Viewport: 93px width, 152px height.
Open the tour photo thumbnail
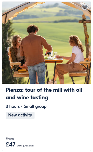point(46,43)
